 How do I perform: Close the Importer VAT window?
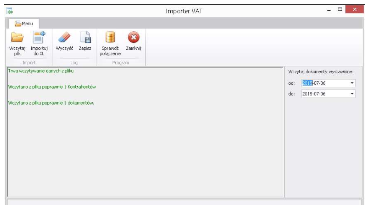(354, 10)
